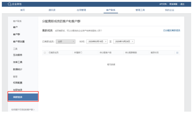The height and width of the screenshot is (114, 193).
Task: View 已分配的离职成员 link
Action: (x=172, y=30)
